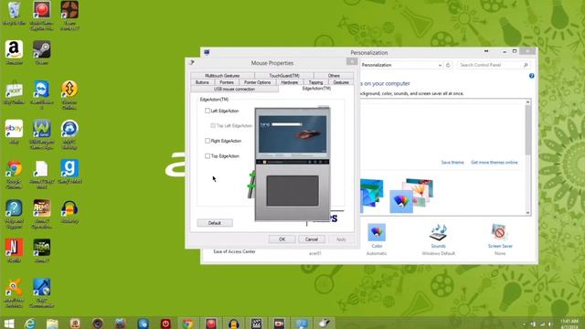
Task: Launch Steam from the desktop
Action: coord(41,53)
